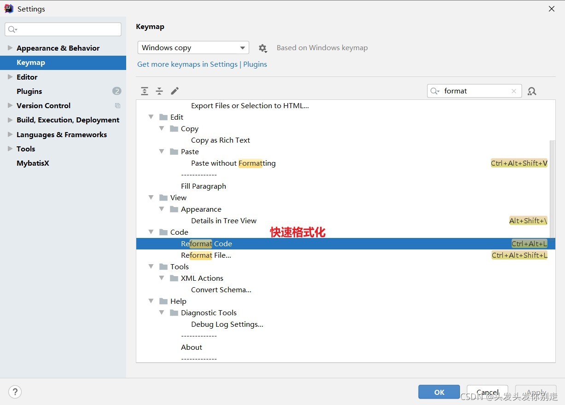Screen dimensions: 565x405
Task: Select Convert Schema... action
Action: click(346, 289)
